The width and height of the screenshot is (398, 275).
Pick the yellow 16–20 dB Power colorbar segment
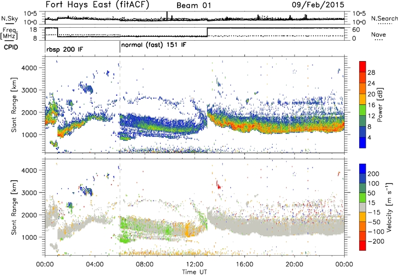pos(363,99)
